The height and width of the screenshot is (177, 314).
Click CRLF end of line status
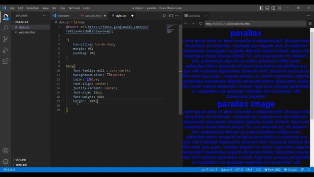(x=249, y=170)
